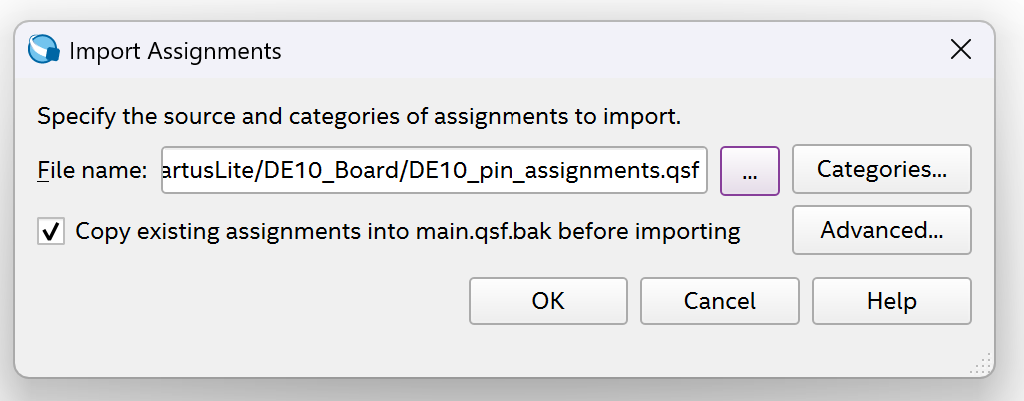
Task: Open Help for Import Assignments
Action: tap(891, 301)
